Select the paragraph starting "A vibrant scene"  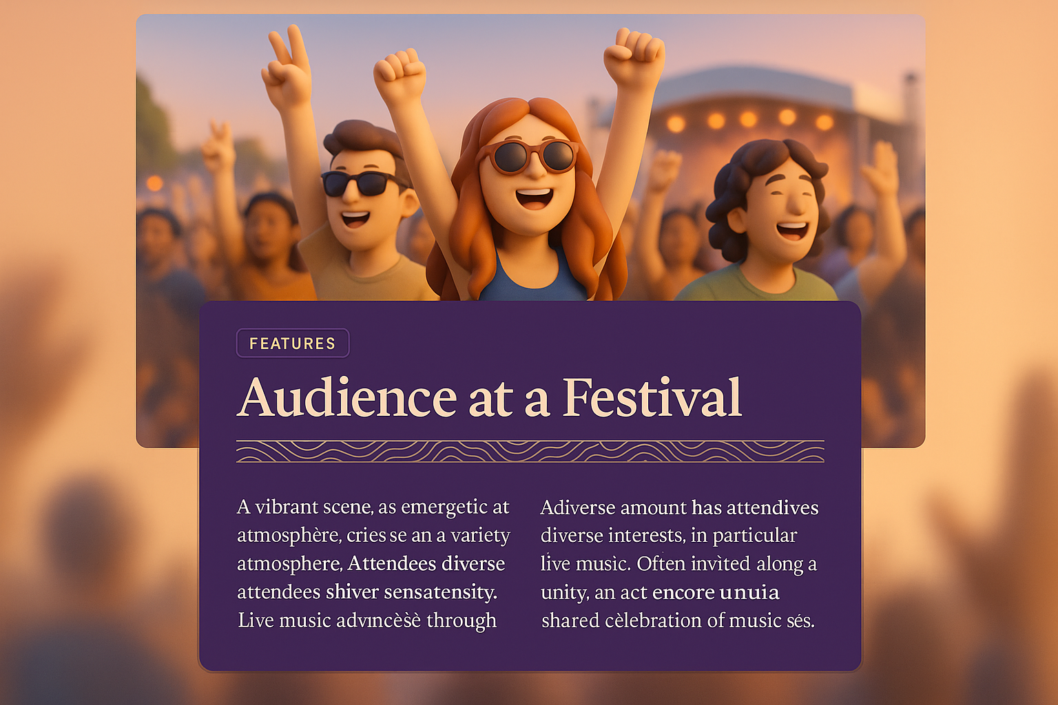373,563
